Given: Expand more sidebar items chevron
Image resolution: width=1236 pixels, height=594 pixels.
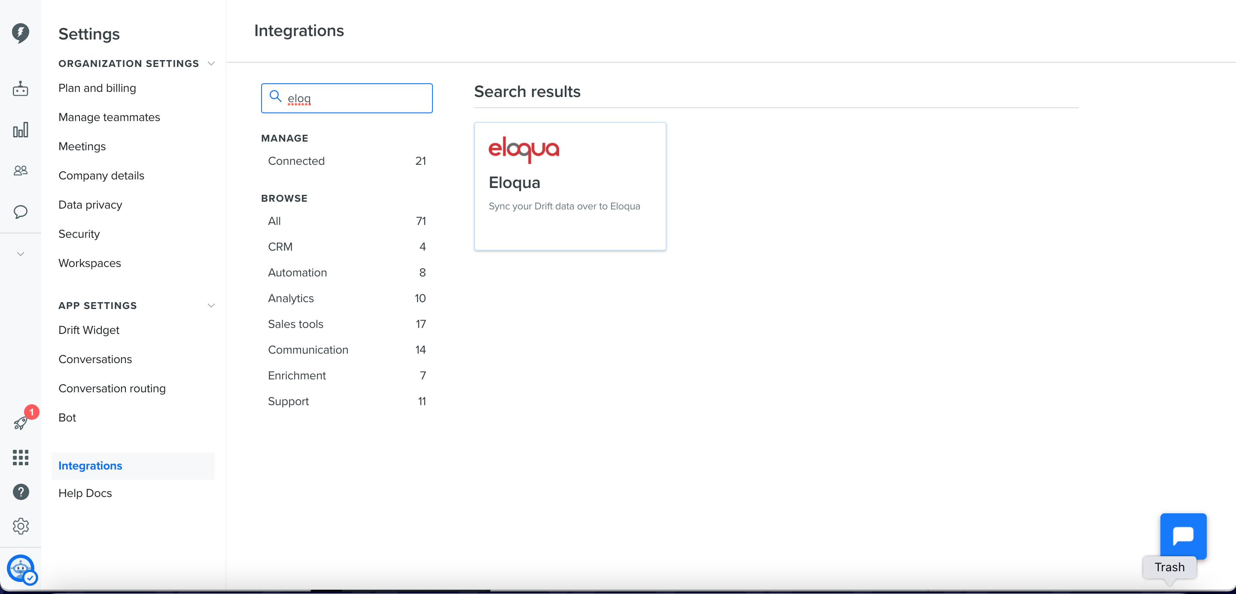Looking at the screenshot, I should (20, 254).
